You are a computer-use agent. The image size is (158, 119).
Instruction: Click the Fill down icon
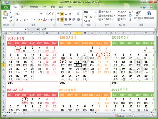point(130,16)
